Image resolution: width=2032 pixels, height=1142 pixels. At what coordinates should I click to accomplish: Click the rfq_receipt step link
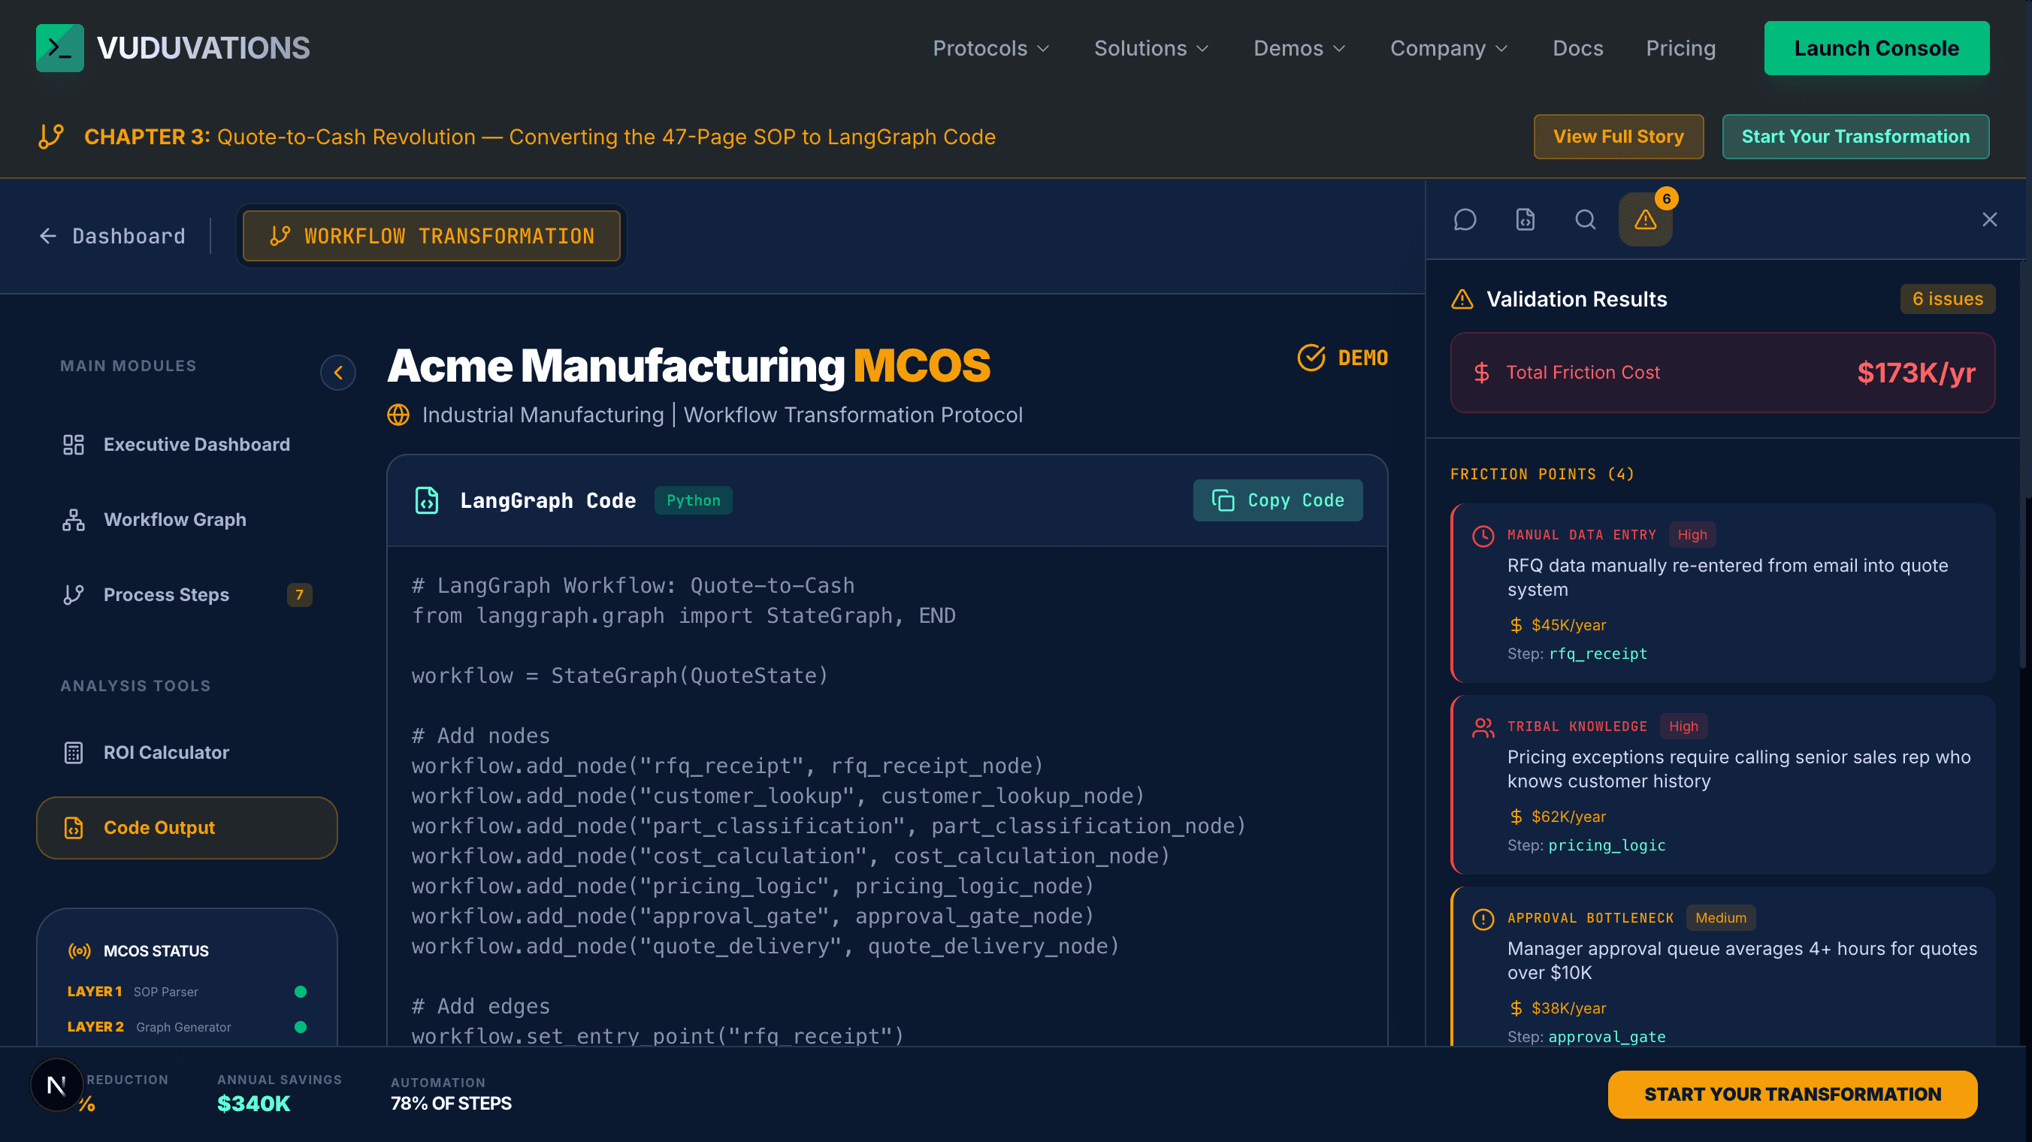[x=1598, y=654]
